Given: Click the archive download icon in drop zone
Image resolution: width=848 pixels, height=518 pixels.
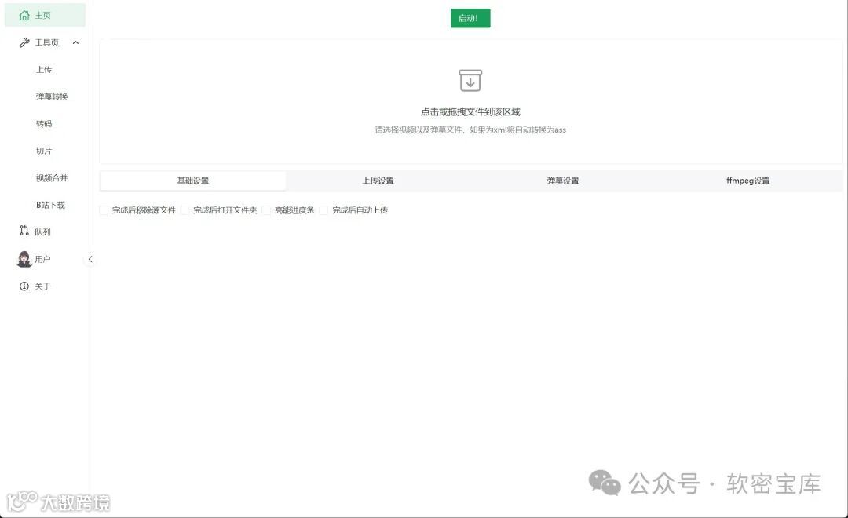Looking at the screenshot, I should (x=470, y=80).
